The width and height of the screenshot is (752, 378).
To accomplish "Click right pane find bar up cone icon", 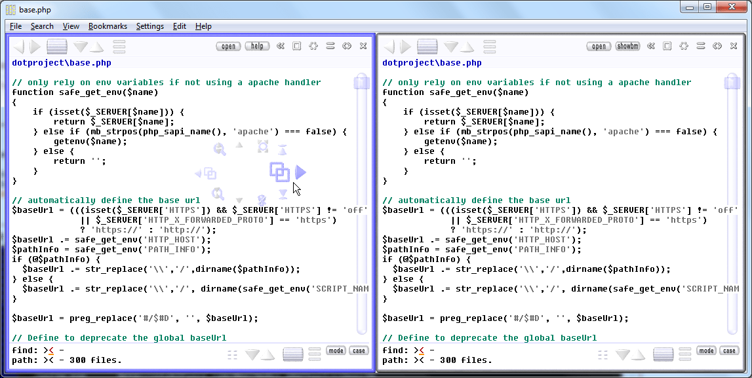I will (639, 355).
